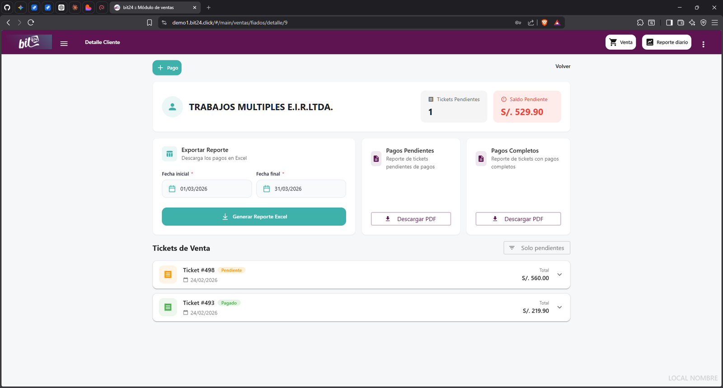Download the Pagos Pendientes PDF

[411, 219]
